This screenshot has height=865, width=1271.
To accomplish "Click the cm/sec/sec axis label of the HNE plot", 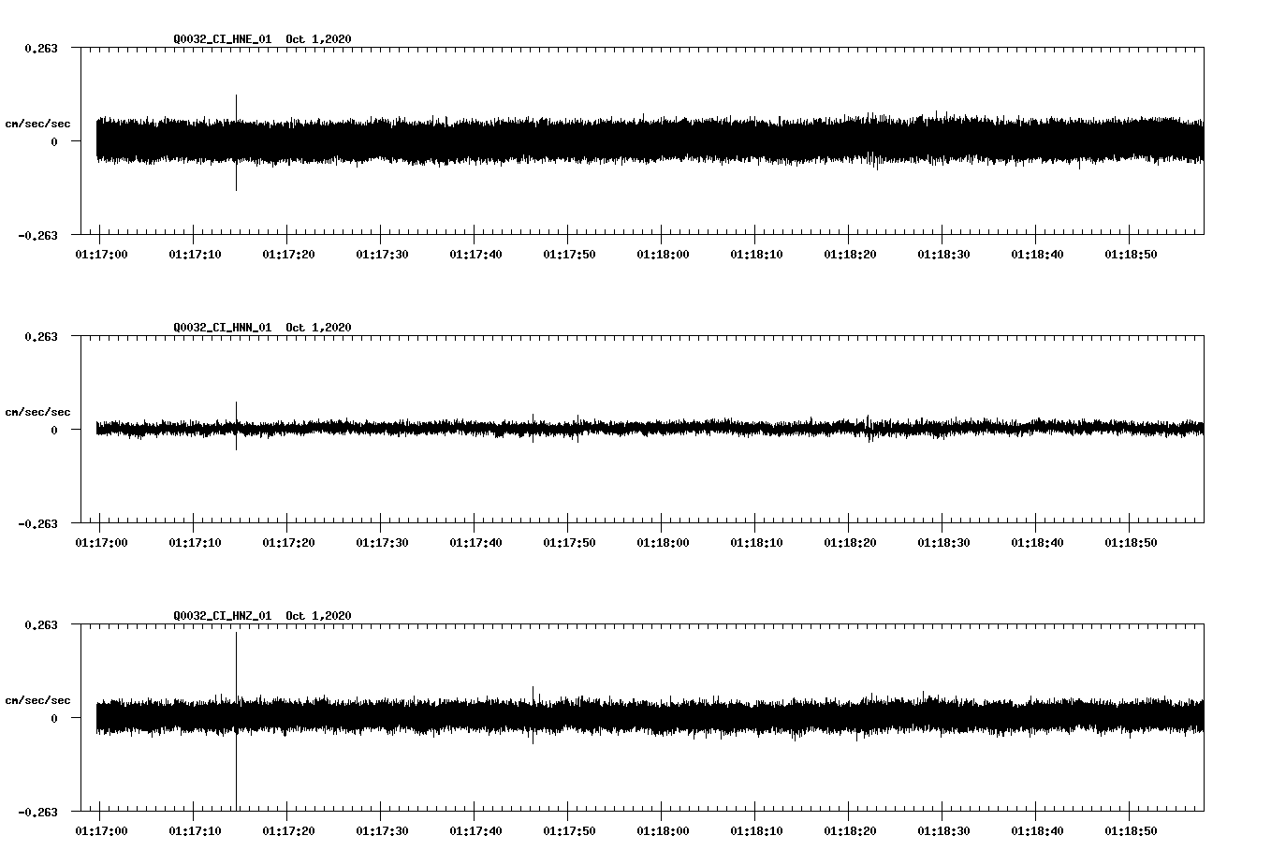I will tap(38, 123).
